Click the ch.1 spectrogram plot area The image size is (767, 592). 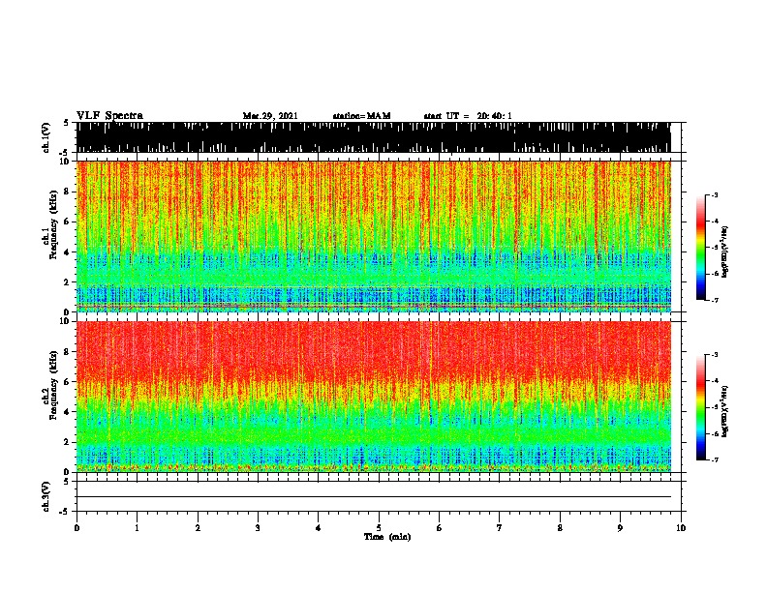click(373, 236)
